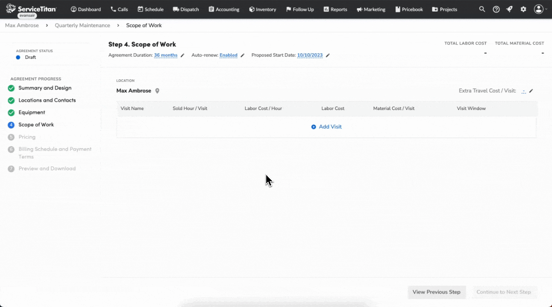Open the help question mark icon
The width and height of the screenshot is (552, 307).
(496, 9)
